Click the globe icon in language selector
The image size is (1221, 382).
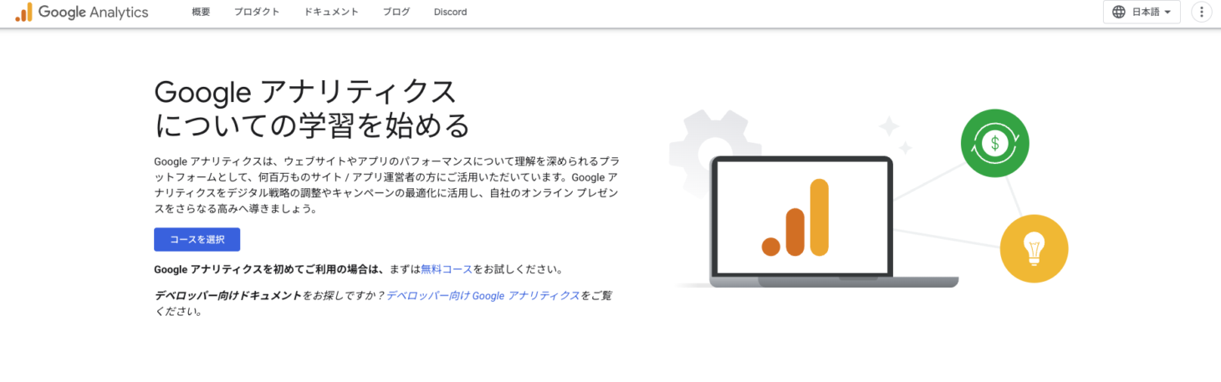pyautogui.click(x=1119, y=12)
